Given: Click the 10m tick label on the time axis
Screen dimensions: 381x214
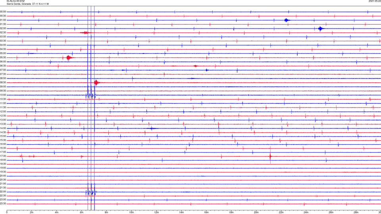Looking at the screenshot, I should pos(131,212).
